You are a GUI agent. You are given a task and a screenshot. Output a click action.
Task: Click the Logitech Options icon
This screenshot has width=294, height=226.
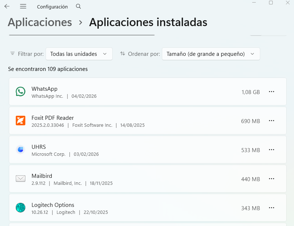(21, 208)
